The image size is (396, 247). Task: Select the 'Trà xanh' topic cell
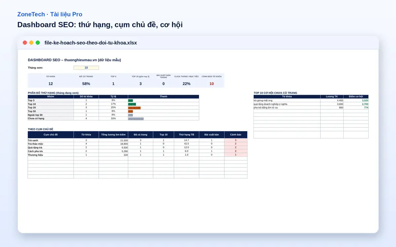tap(50, 140)
